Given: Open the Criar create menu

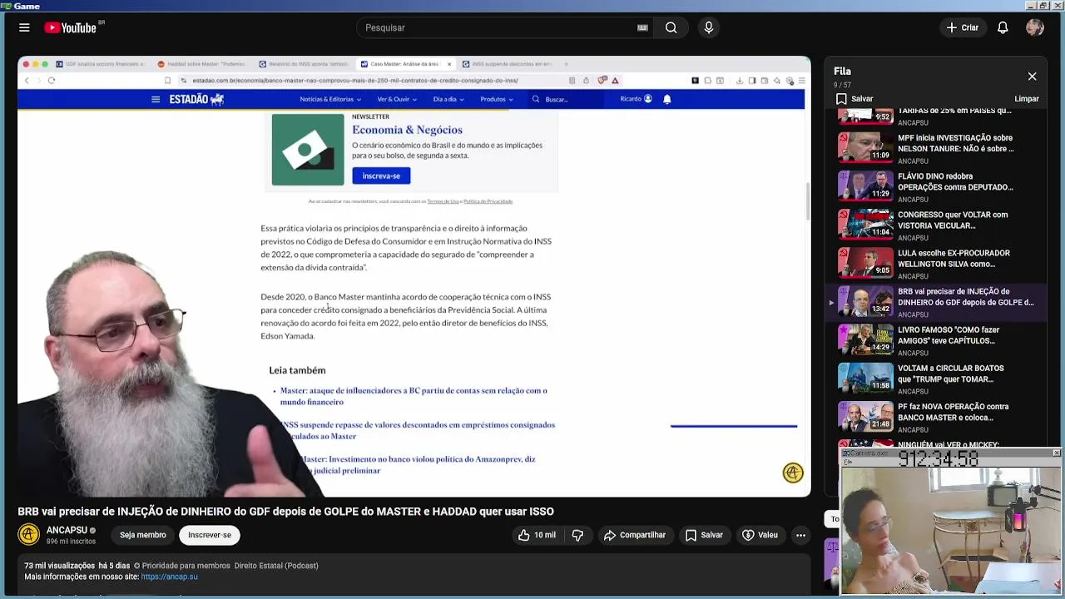Looking at the screenshot, I should [963, 27].
